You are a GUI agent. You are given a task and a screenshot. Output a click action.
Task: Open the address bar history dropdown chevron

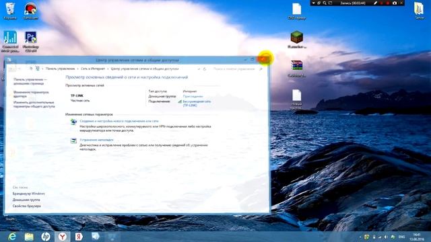tap(199, 69)
